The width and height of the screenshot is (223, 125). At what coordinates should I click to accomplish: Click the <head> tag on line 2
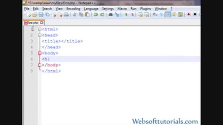[50, 35]
